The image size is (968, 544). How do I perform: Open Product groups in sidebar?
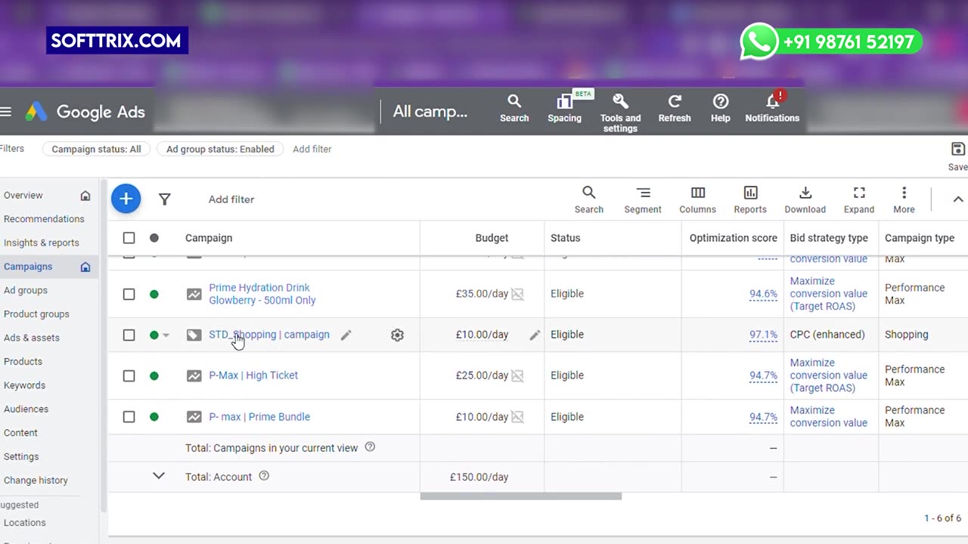36,314
